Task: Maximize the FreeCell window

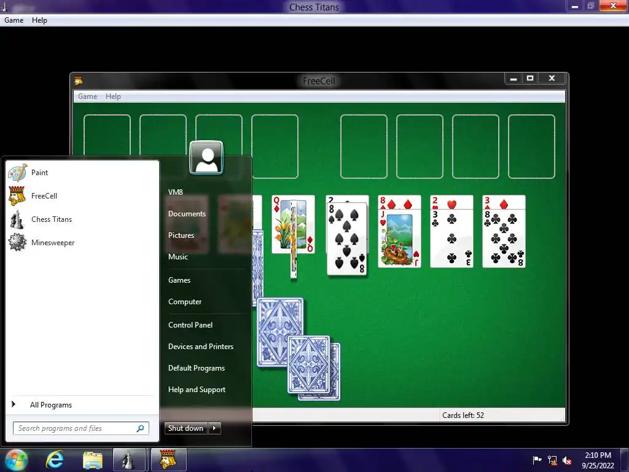Action: pos(530,78)
